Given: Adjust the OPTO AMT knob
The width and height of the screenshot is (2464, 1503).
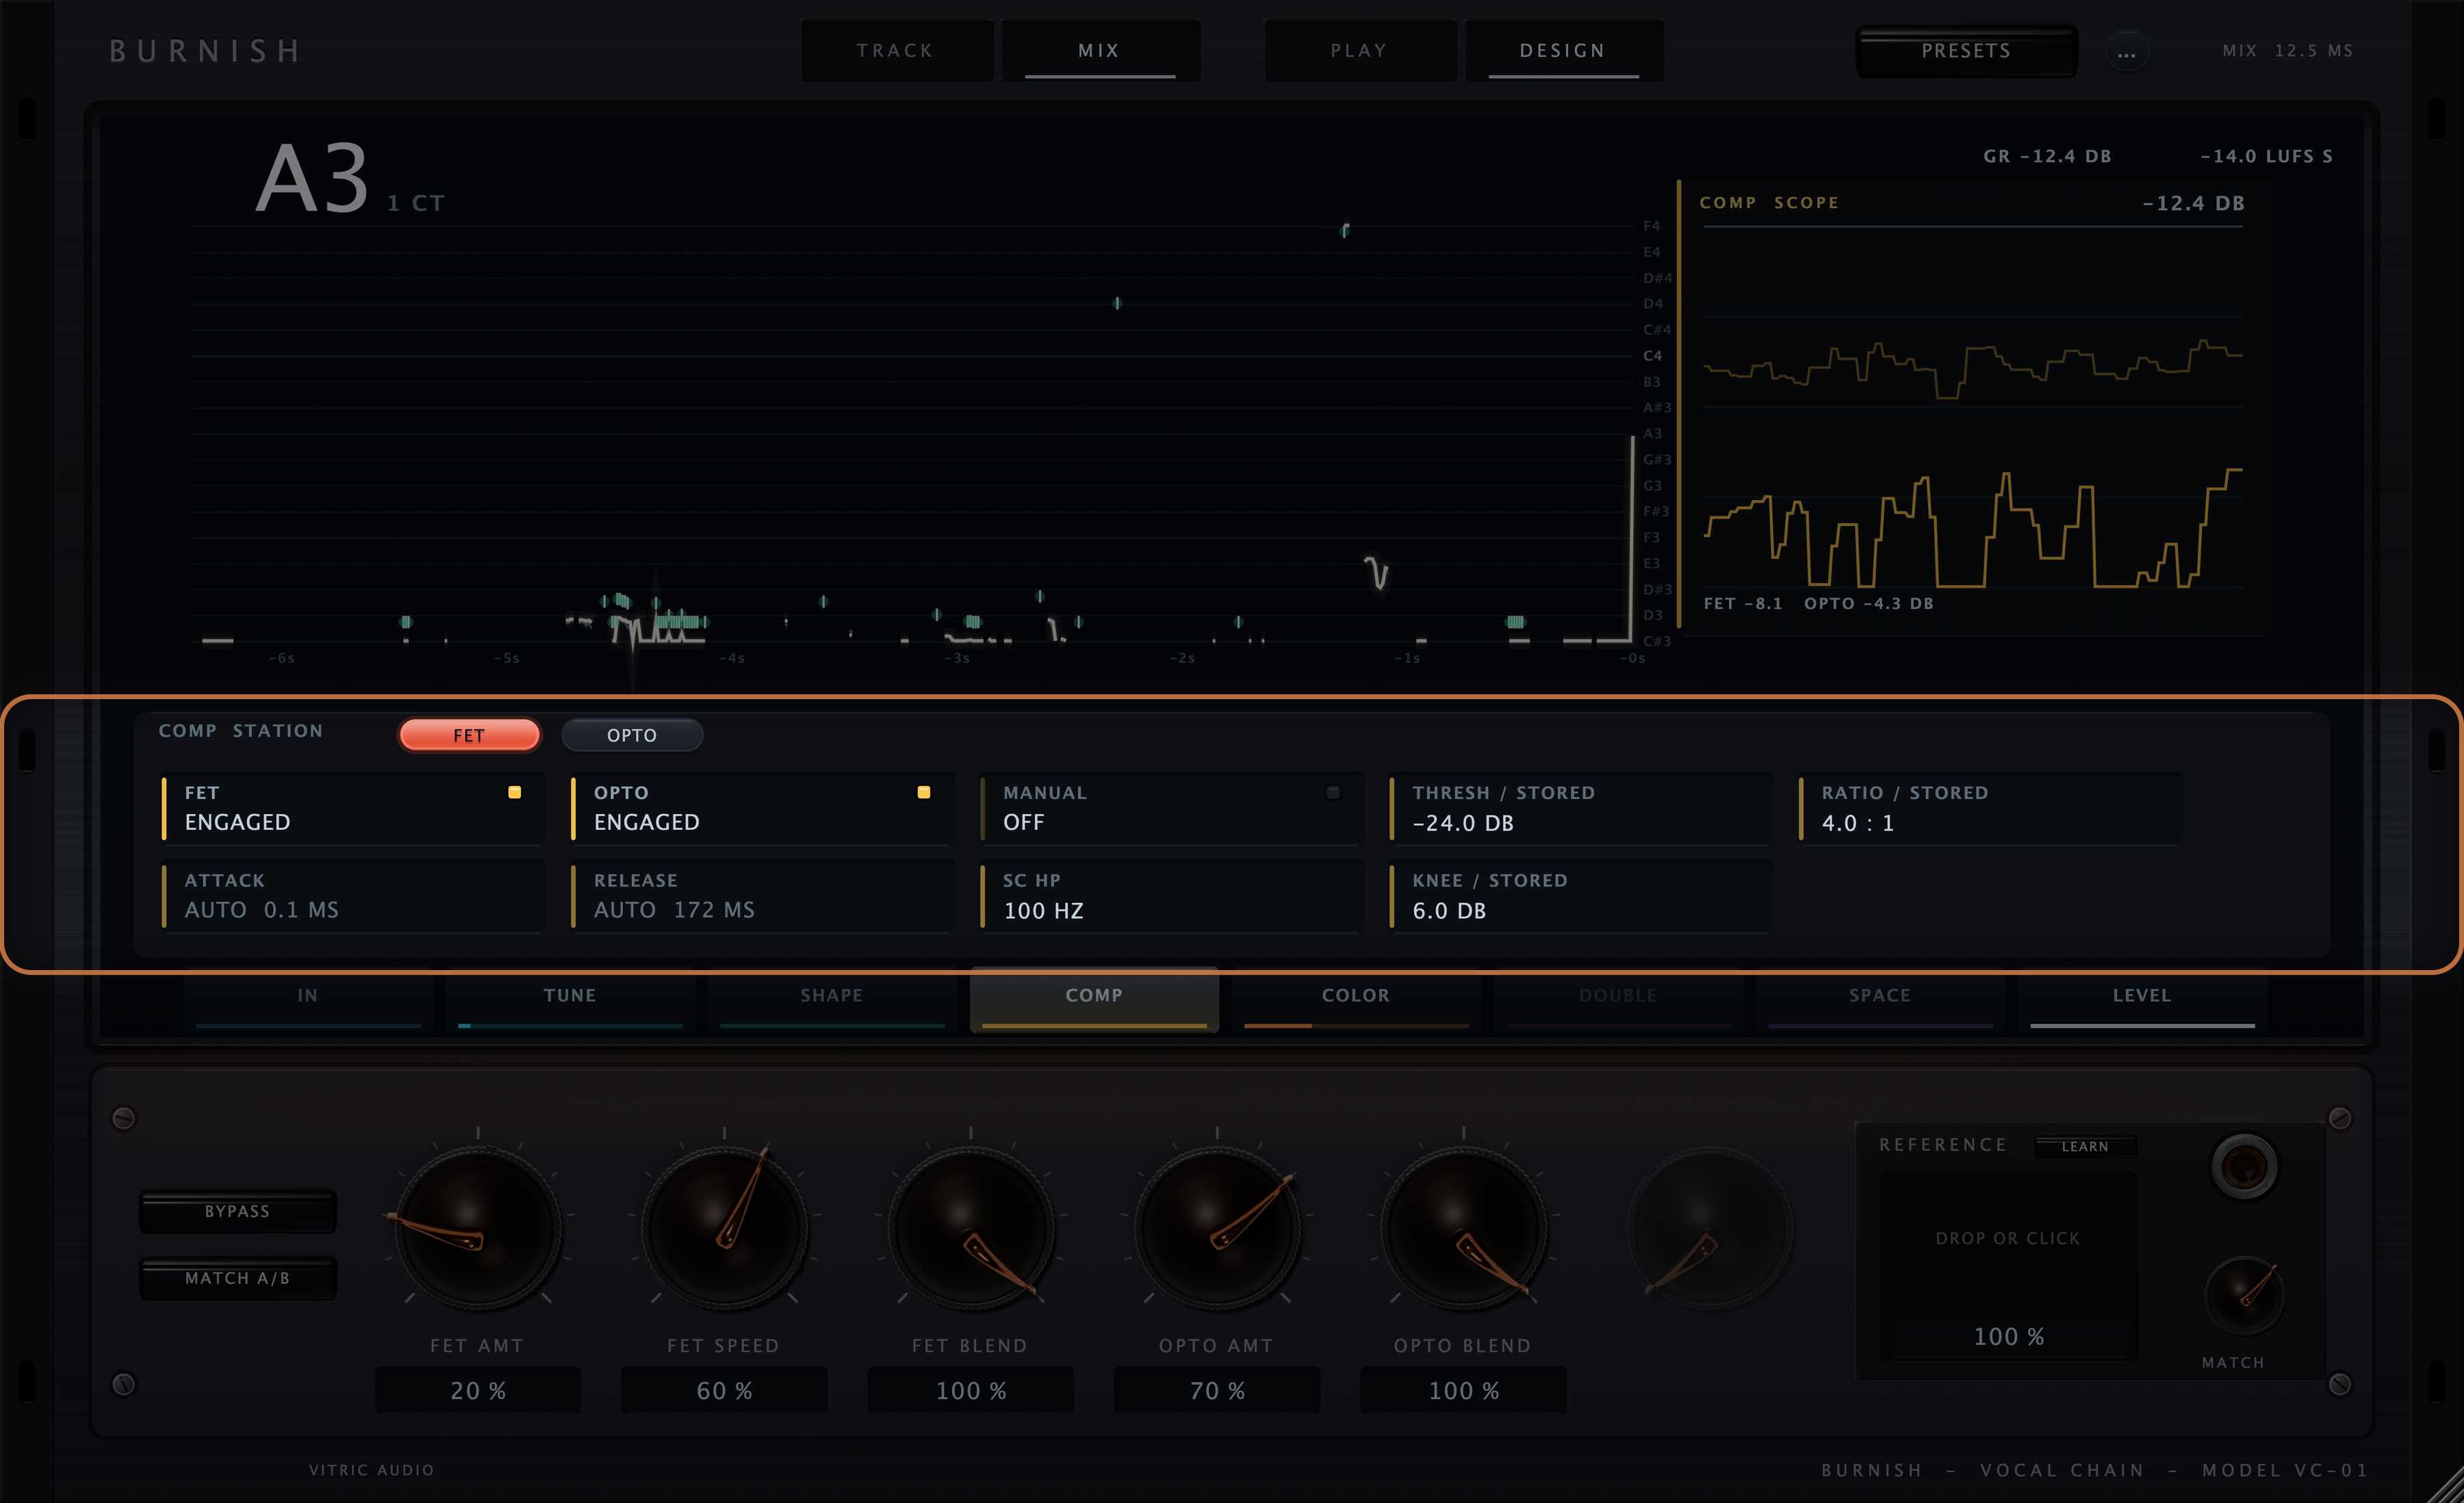Looking at the screenshot, I should (1217, 1227).
